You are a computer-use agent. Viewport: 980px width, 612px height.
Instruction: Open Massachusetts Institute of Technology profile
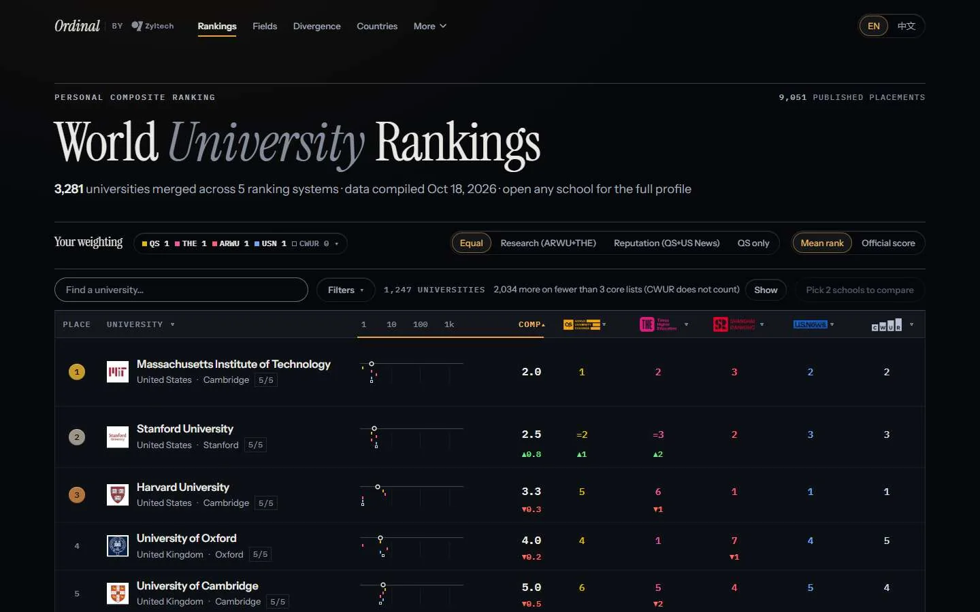[x=233, y=364]
